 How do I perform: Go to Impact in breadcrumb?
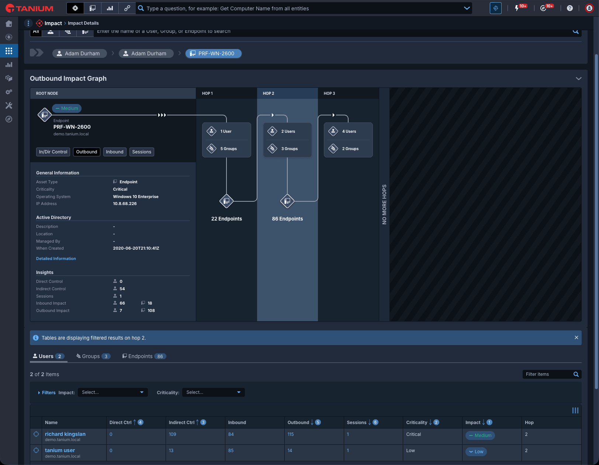pos(53,23)
